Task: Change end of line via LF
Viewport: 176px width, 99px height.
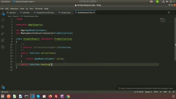Action: 161,92
